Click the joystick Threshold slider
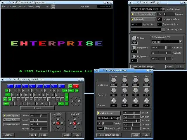The image size is (187, 140). (x=41, y=116)
